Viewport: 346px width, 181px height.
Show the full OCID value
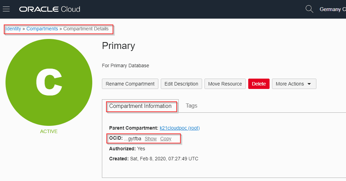click(150, 139)
